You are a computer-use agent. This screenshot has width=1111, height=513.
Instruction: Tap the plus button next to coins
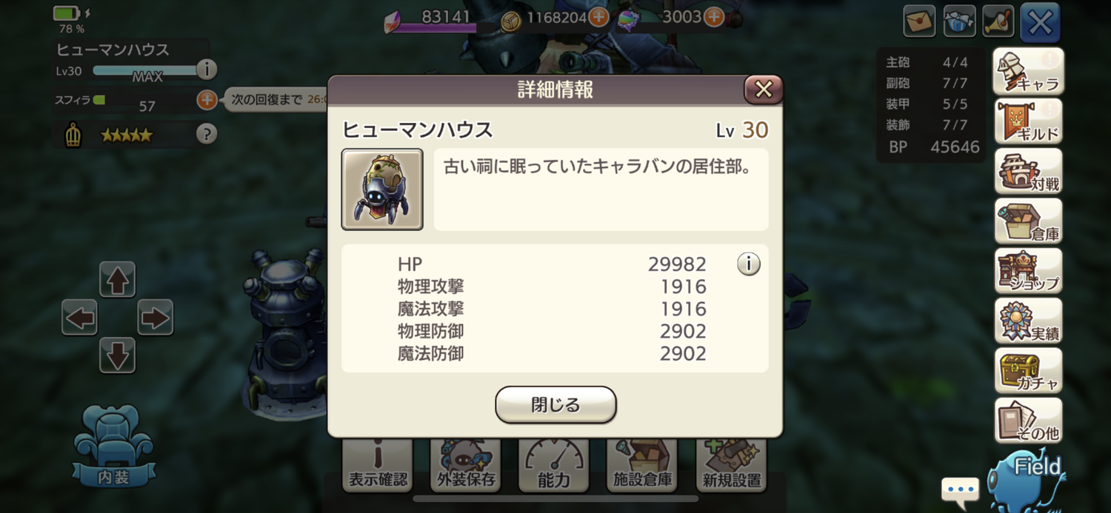tap(598, 16)
